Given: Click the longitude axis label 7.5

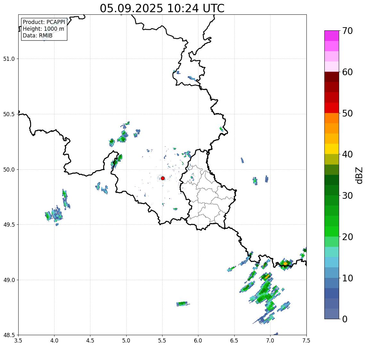Looking at the screenshot, I should pyautogui.click(x=306, y=340).
